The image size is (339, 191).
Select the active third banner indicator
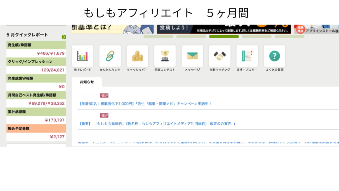[x=224, y=36]
